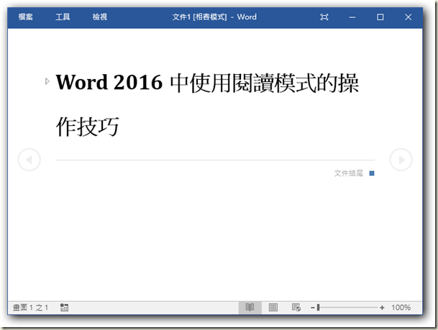The width and height of the screenshot is (438, 330).
Task: Open the 工具 menu
Action: point(63,17)
